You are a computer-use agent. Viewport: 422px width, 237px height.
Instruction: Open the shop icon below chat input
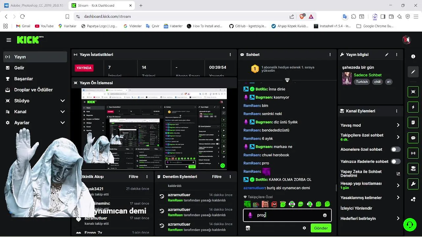point(248,228)
